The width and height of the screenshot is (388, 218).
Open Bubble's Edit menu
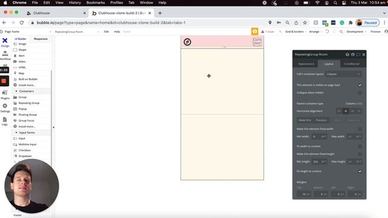click(106, 31)
